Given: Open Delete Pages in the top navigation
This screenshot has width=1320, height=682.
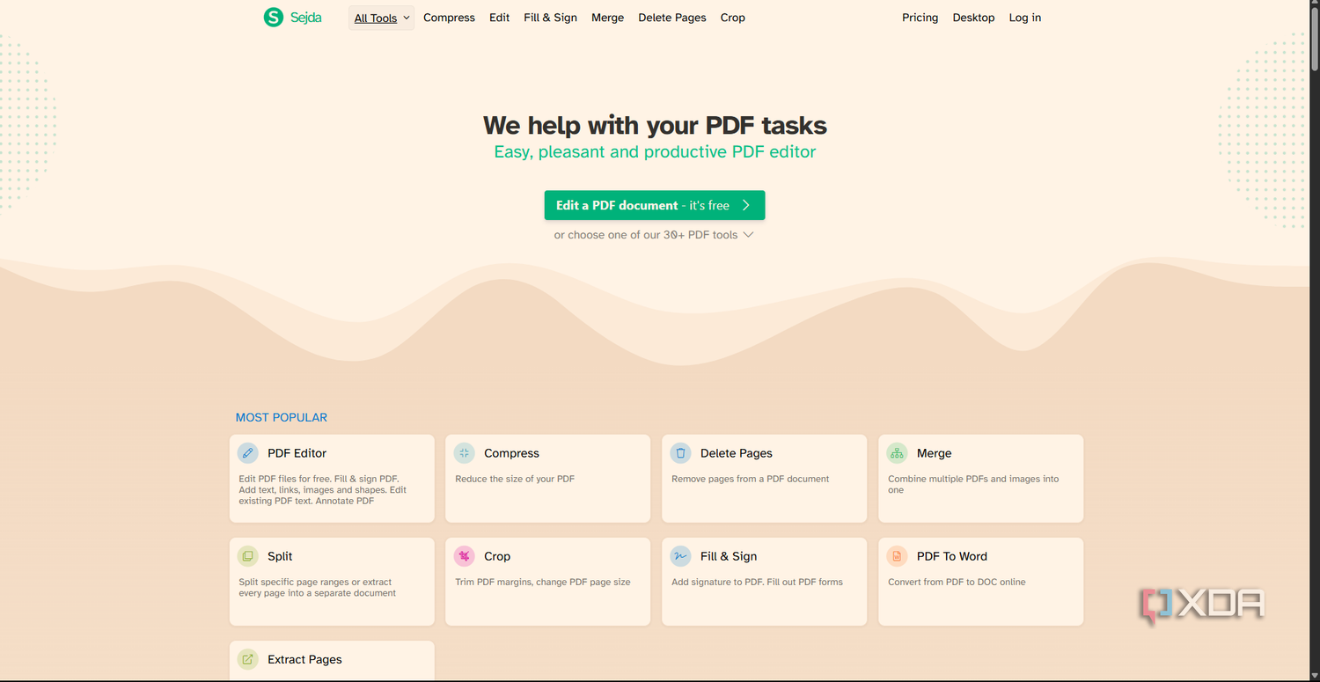Looking at the screenshot, I should (672, 18).
